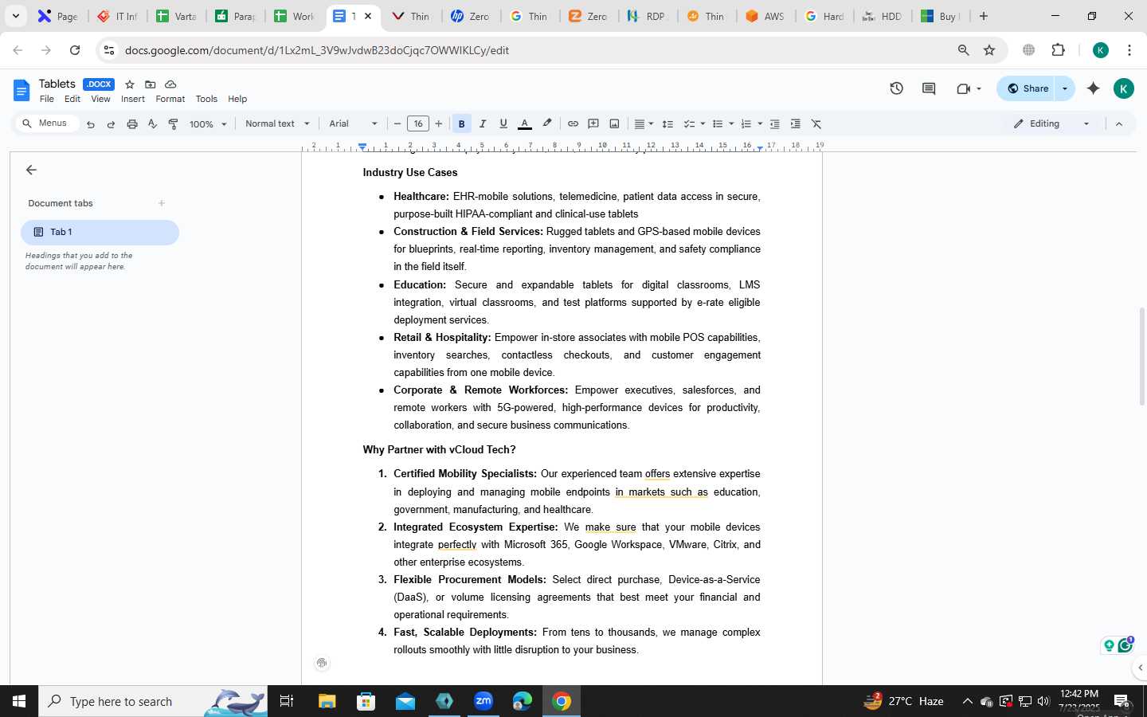Search the Menus box
Viewport: 1147px width, 717px height.
[x=49, y=123]
